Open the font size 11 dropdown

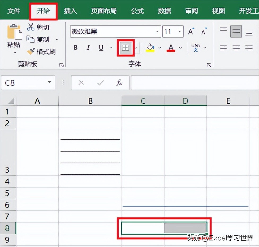pyautogui.click(x=179, y=31)
